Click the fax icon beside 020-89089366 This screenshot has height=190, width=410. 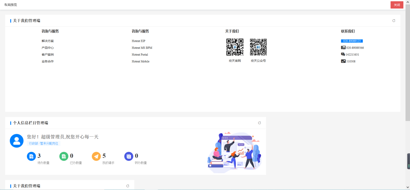coord(343,48)
